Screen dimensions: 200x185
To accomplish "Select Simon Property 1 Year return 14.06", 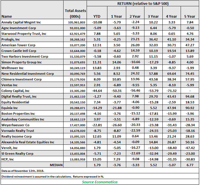I will 117,62.
